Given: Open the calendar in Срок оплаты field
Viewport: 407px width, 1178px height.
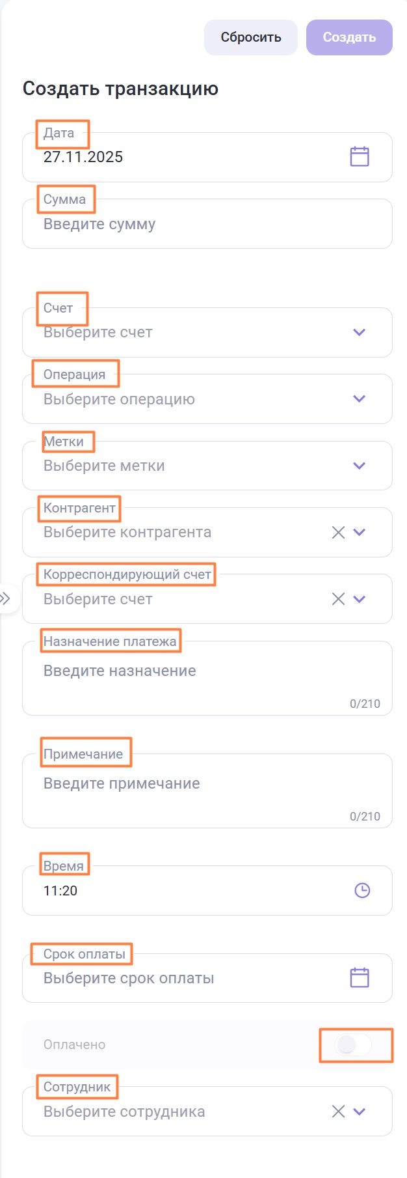Looking at the screenshot, I should click(360, 977).
